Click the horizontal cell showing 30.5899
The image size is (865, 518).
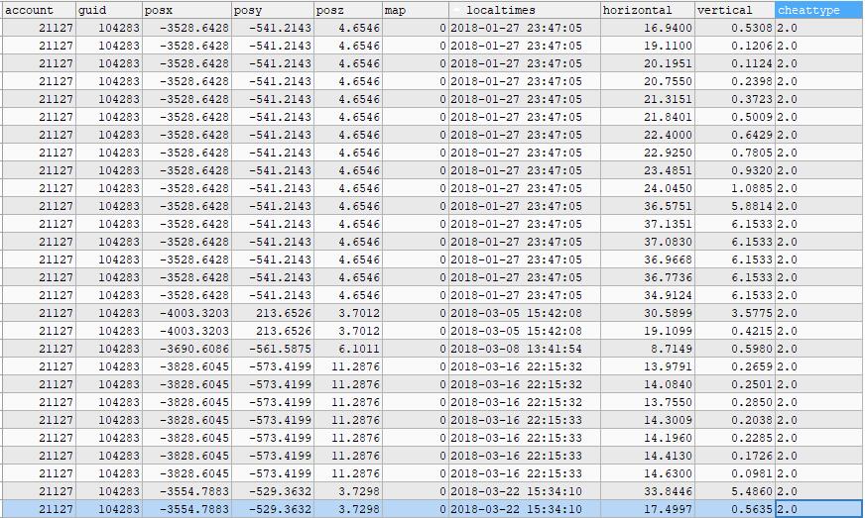pos(647,313)
